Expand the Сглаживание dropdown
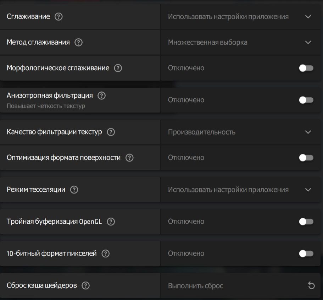This screenshot has height=300, width=323. pos(308,17)
